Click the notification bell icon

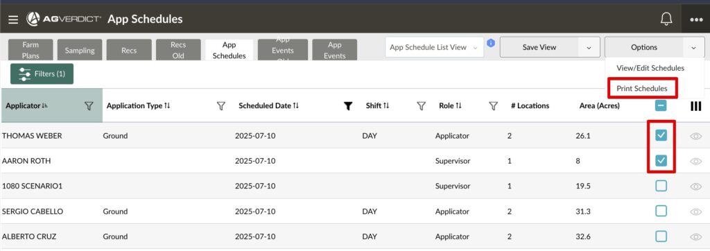pos(666,19)
